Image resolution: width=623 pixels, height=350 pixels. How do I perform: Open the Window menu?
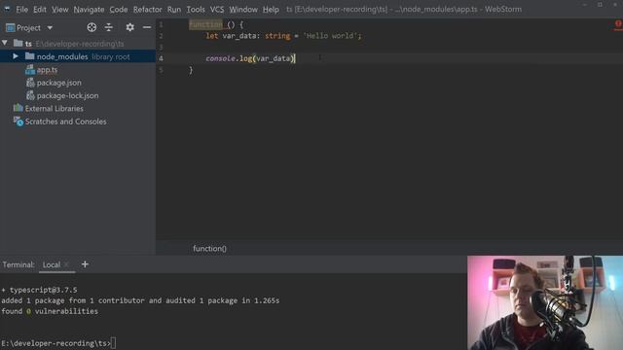[x=243, y=9]
